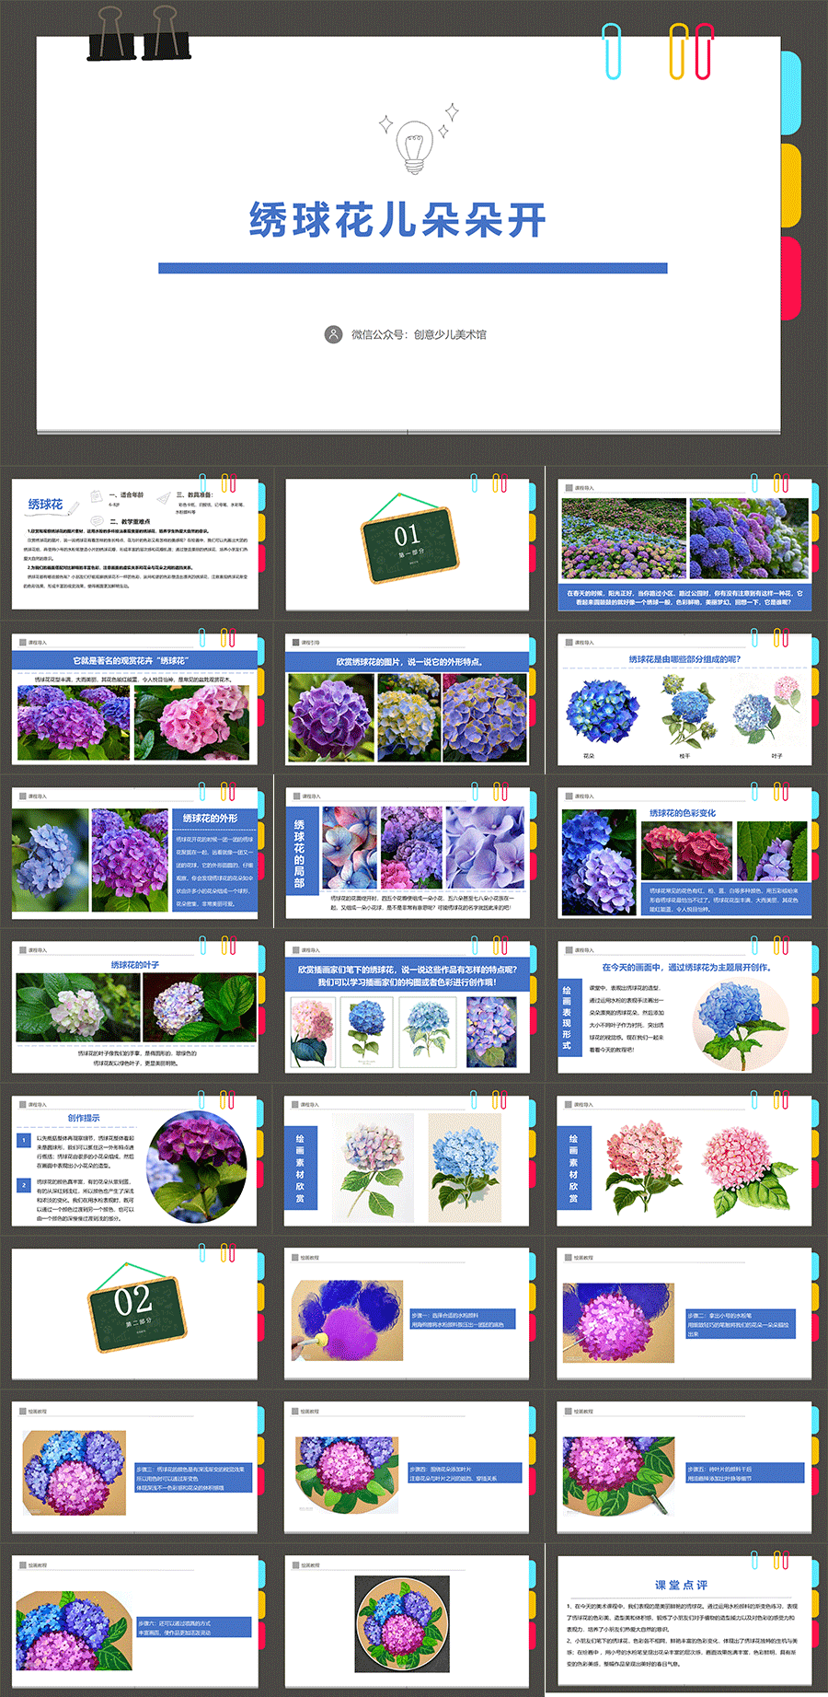Select the yellow side tab on title slide

tap(790, 185)
